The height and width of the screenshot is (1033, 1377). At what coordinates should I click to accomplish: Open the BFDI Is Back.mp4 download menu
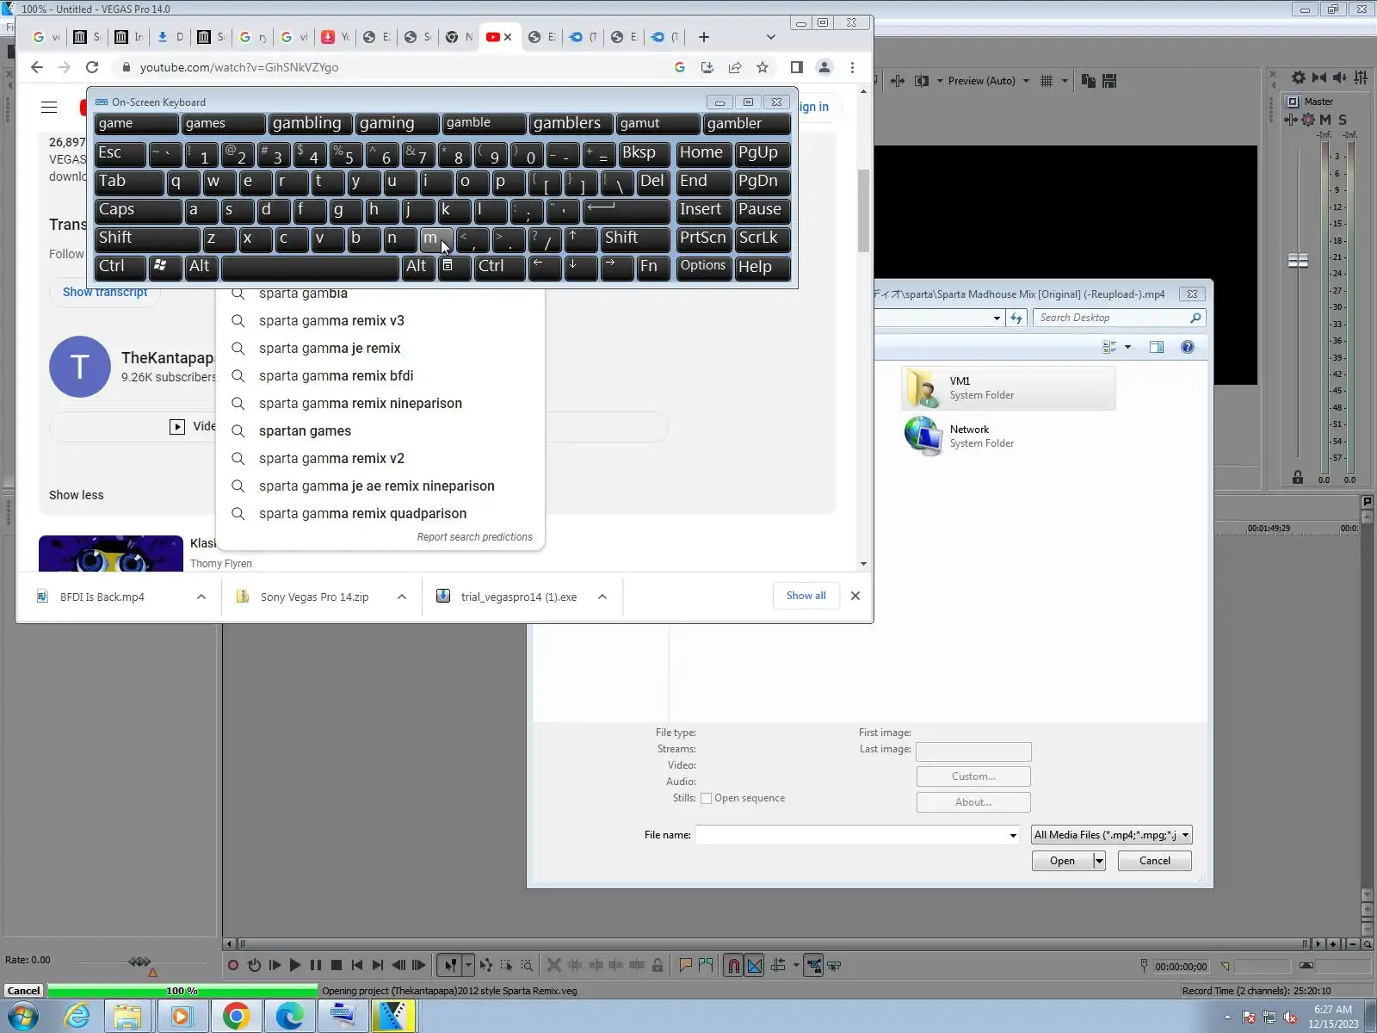[x=201, y=597]
